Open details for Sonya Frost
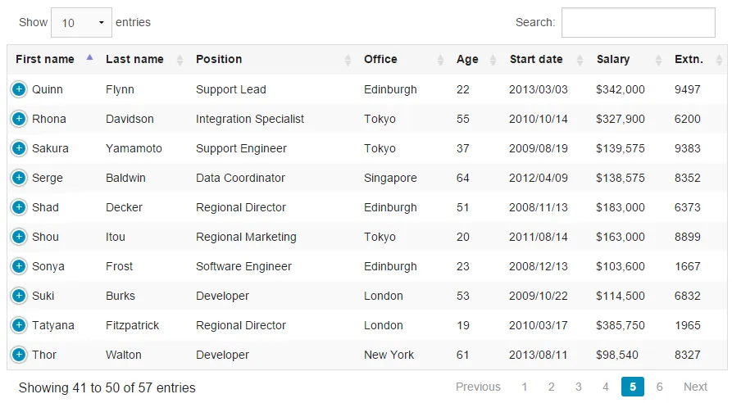 coord(18,266)
